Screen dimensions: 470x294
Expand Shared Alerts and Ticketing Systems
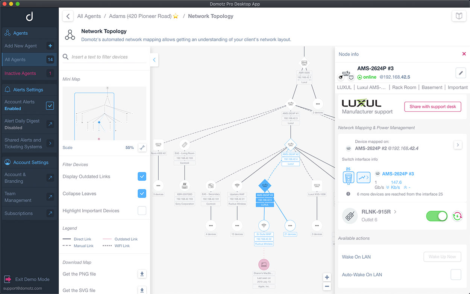point(50,143)
